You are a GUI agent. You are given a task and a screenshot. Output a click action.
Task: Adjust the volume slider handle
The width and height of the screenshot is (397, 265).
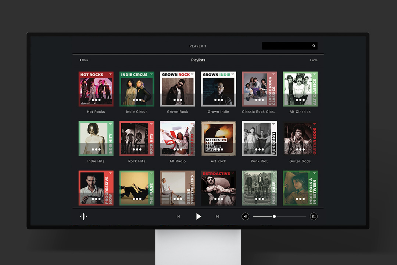[x=274, y=216]
